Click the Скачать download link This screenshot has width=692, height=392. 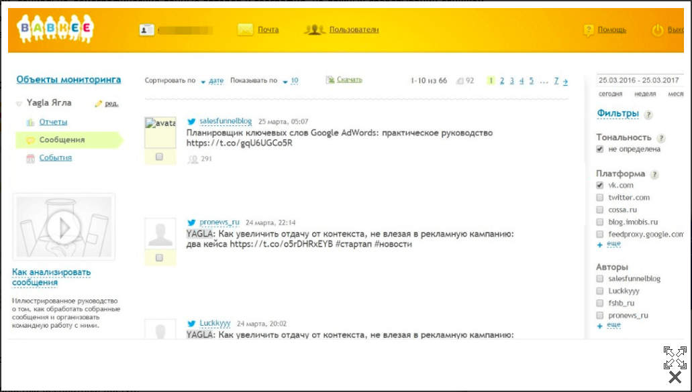tap(349, 80)
